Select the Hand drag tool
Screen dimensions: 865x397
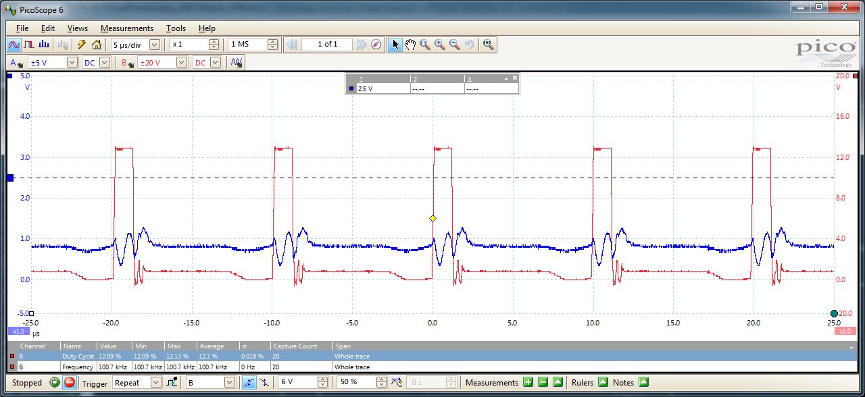[x=410, y=45]
